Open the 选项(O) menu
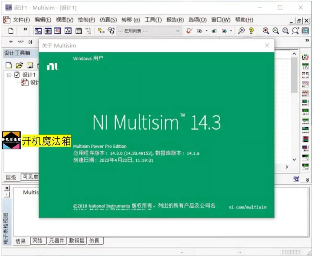Screen dimensions: 314x257 197,20
